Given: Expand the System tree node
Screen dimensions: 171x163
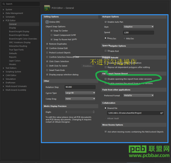Looking at the screenshot, I should pyautogui.click(x=3, y=10).
